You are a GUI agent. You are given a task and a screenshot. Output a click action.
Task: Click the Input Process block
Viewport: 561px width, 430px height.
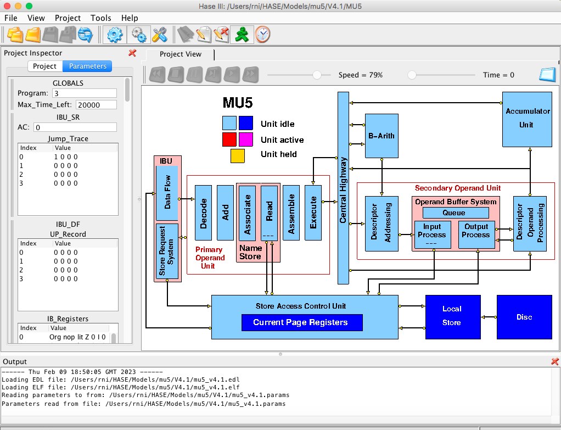coord(433,234)
